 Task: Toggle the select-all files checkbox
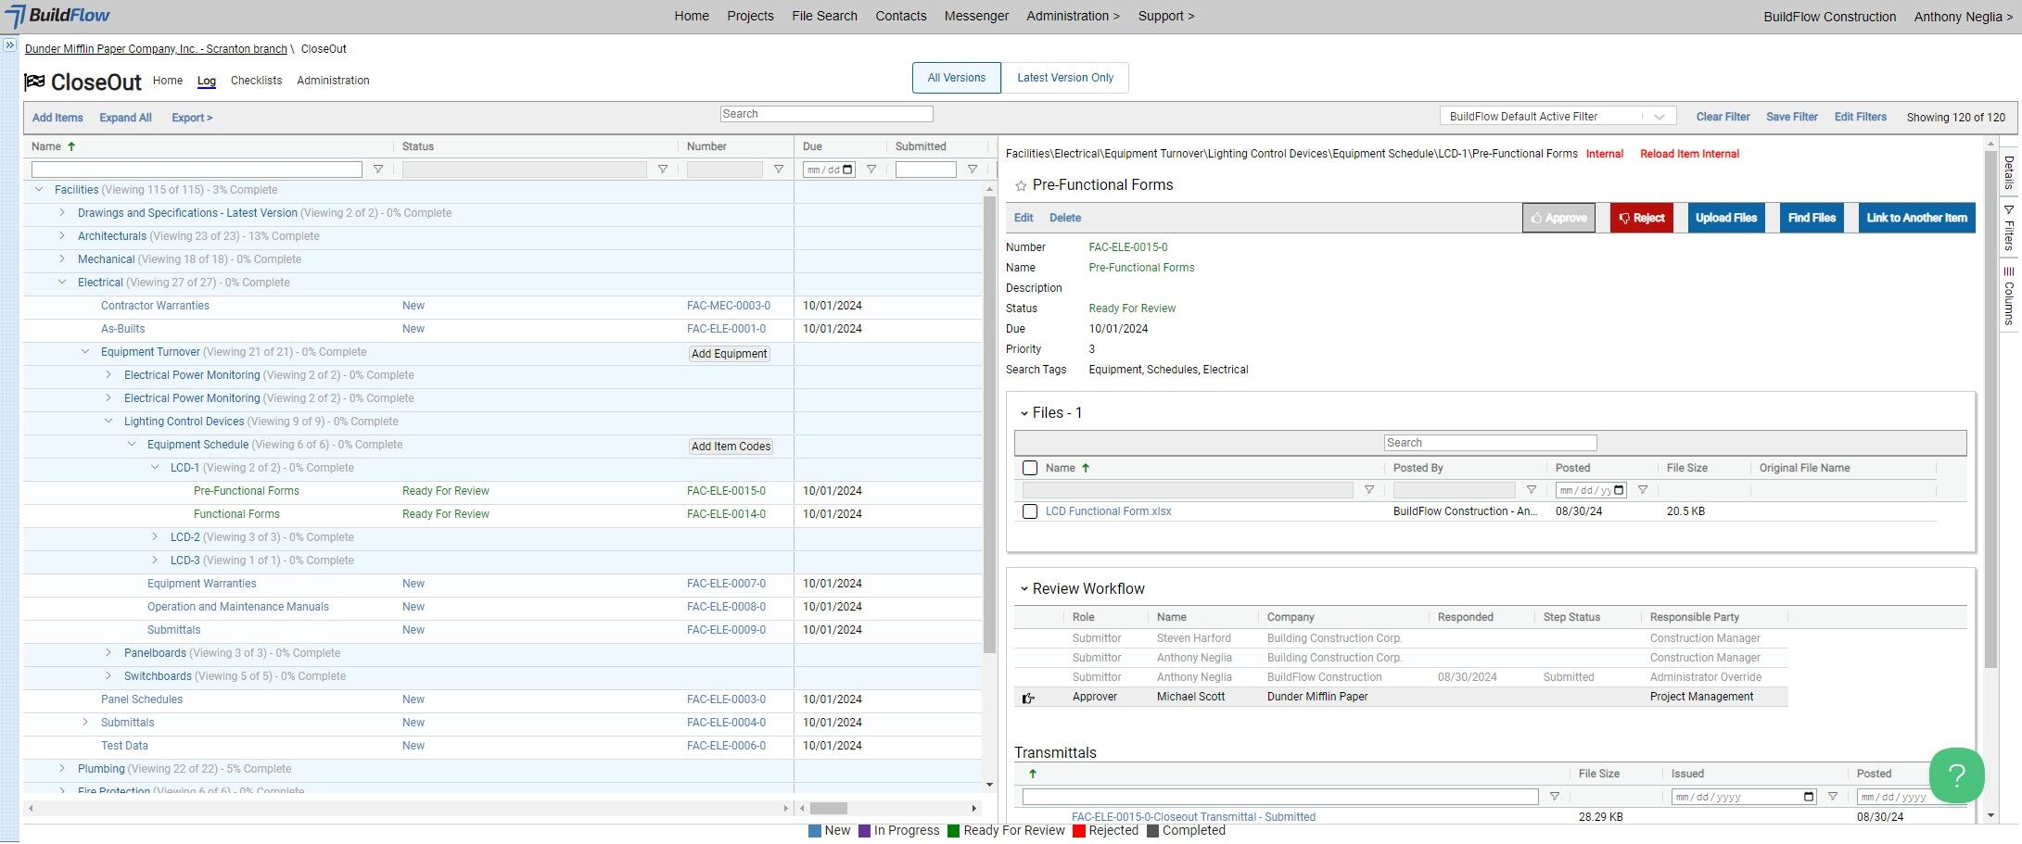click(1029, 468)
